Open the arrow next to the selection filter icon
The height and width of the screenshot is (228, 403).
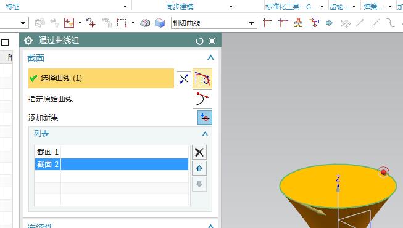[80, 23]
